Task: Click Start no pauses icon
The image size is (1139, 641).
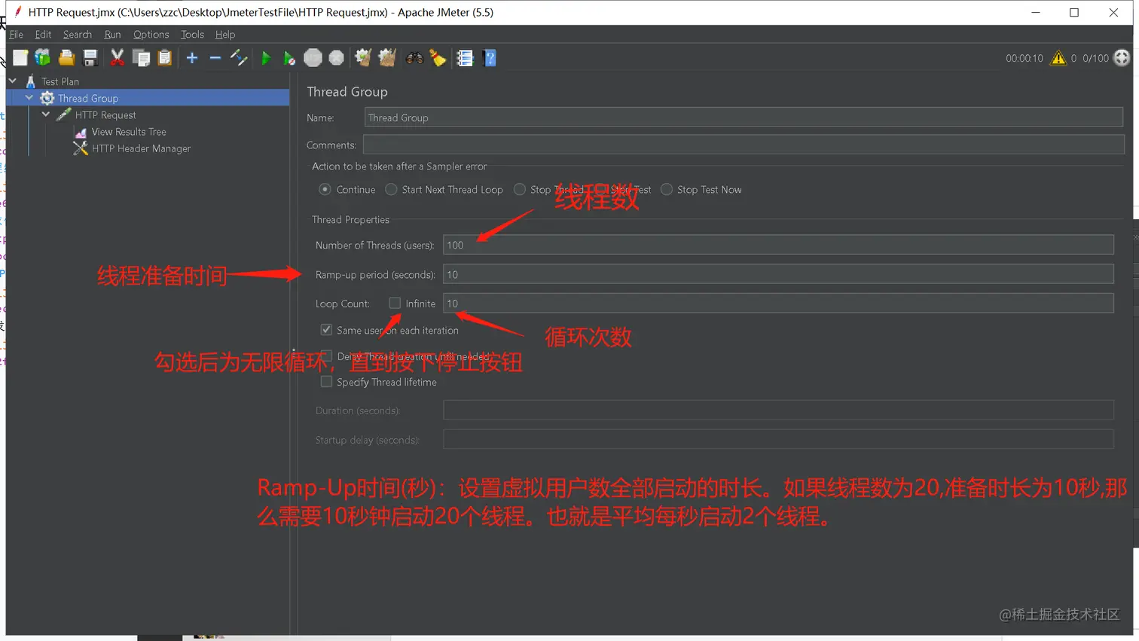Action: coord(289,58)
